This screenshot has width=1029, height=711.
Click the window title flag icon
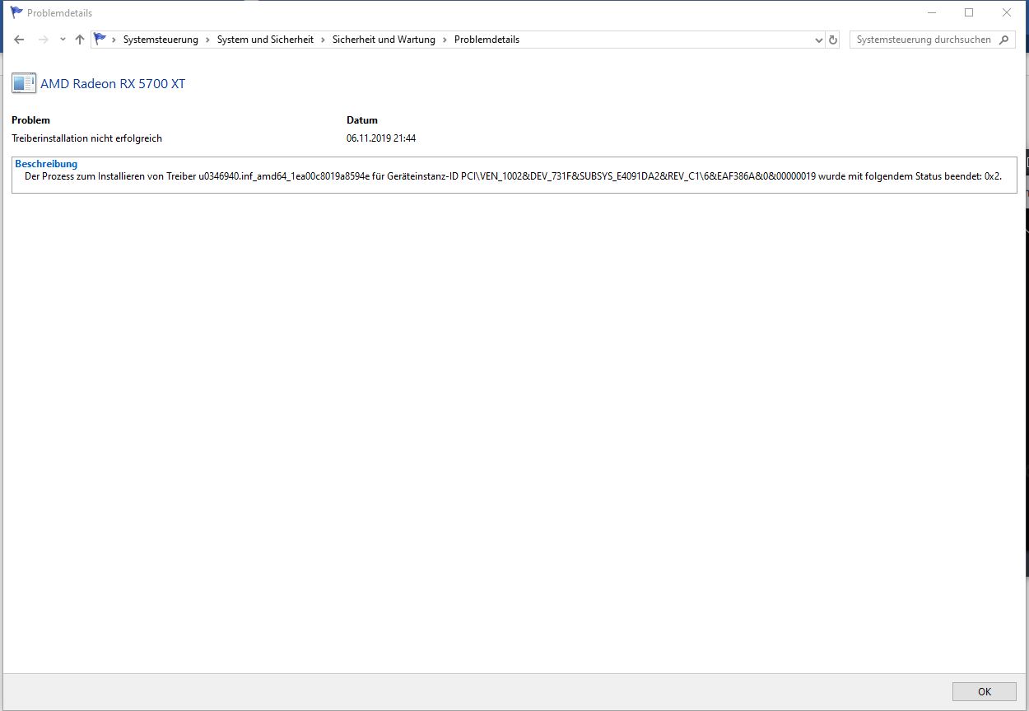(x=16, y=12)
